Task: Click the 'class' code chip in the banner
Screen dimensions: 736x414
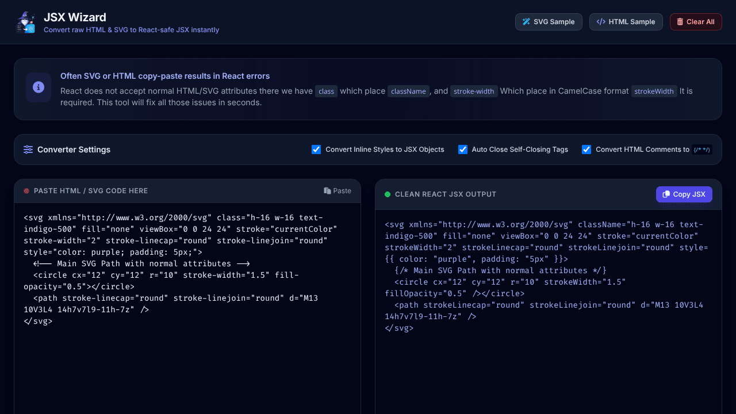Action: [x=326, y=91]
